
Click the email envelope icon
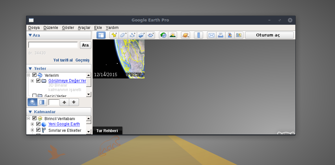[x=212, y=35]
